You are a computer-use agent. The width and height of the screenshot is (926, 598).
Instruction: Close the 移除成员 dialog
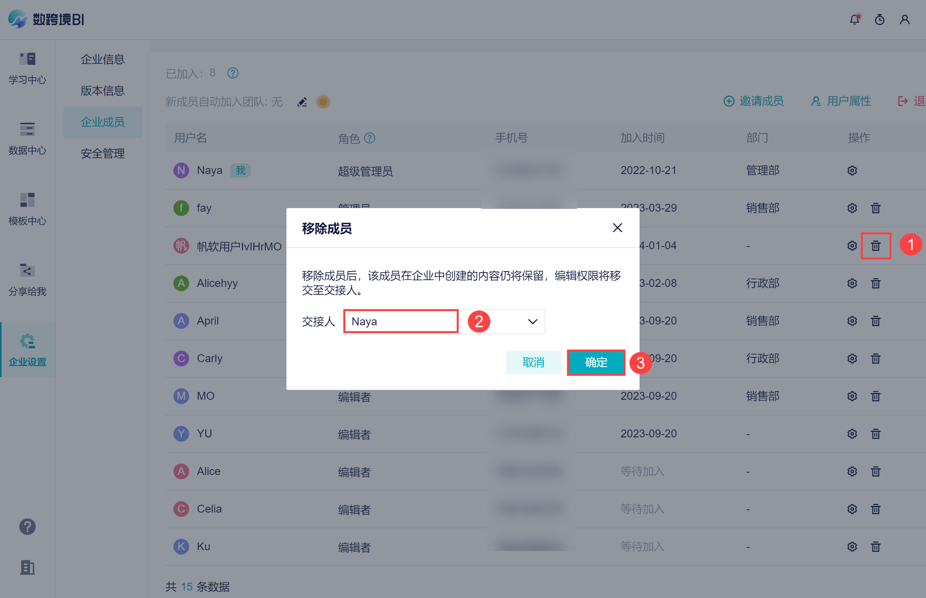[617, 228]
